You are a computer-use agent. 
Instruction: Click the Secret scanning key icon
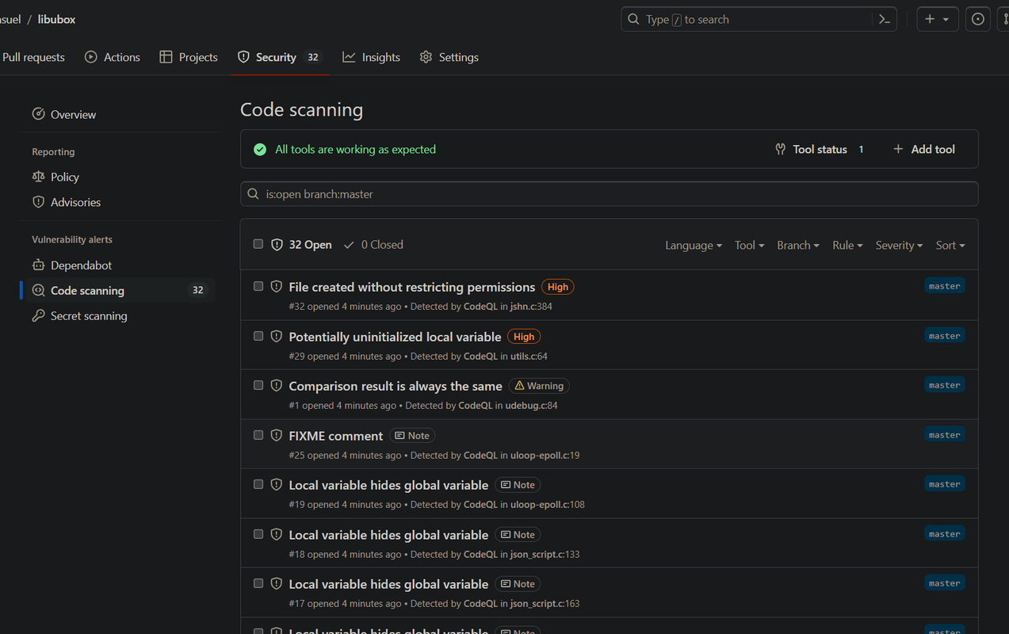click(38, 315)
